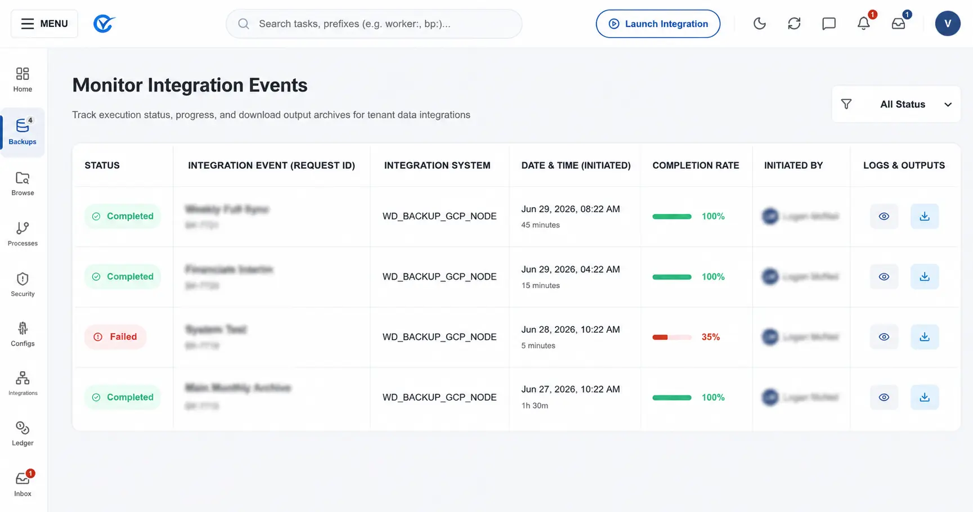Open the header inbox tray icon

pyautogui.click(x=898, y=24)
